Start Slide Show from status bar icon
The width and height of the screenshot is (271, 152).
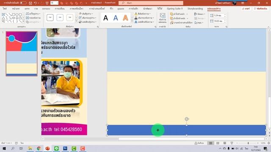tap(232, 143)
